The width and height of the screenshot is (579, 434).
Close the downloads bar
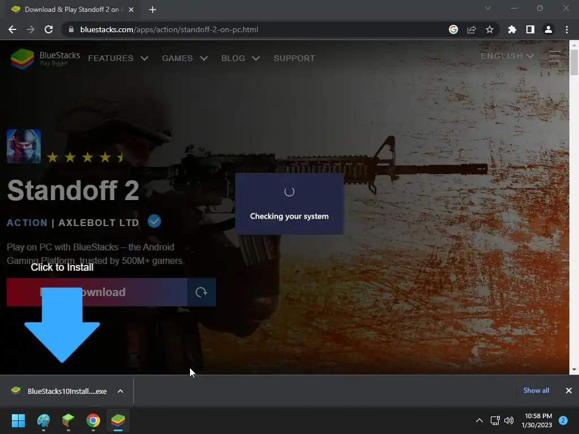pyautogui.click(x=569, y=390)
